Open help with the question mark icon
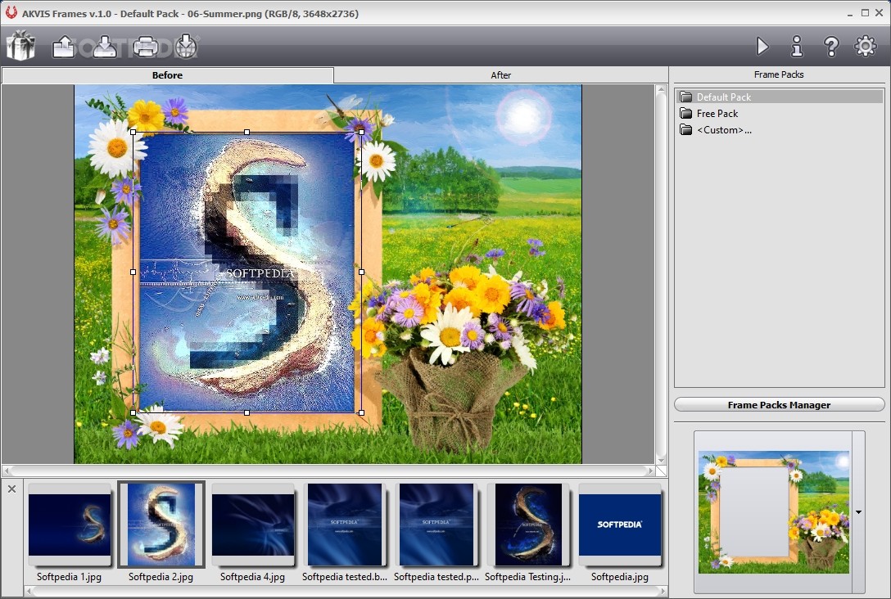The width and height of the screenshot is (891, 599). tap(830, 47)
